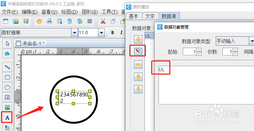Click the database settings cylinder icon
The width and height of the screenshot is (254, 131).
pos(70,21)
